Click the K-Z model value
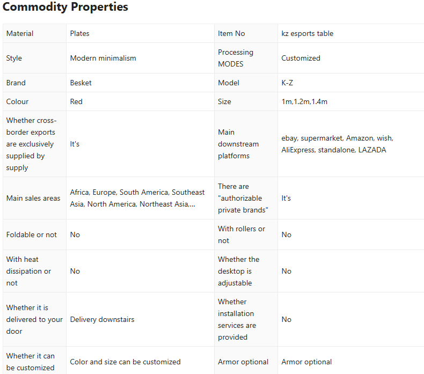This screenshot has width=424, height=374. (287, 83)
